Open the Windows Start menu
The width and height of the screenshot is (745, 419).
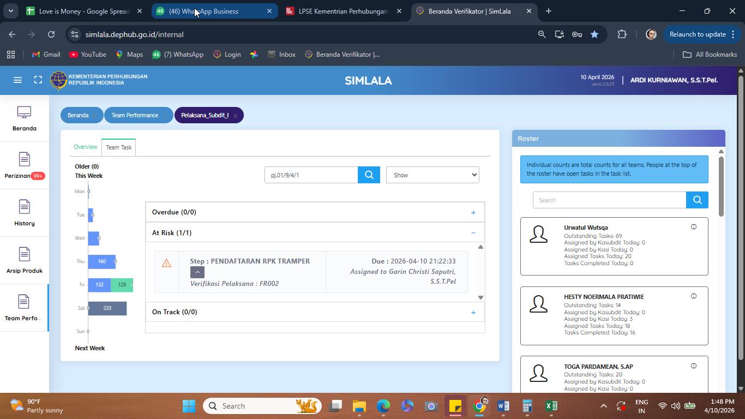click(189, 406)
